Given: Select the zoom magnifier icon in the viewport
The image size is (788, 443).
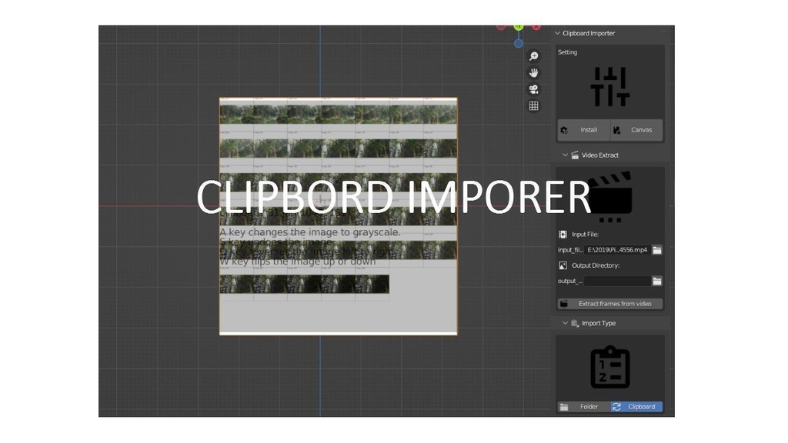Looking at the screenshot, I should 534,56.
